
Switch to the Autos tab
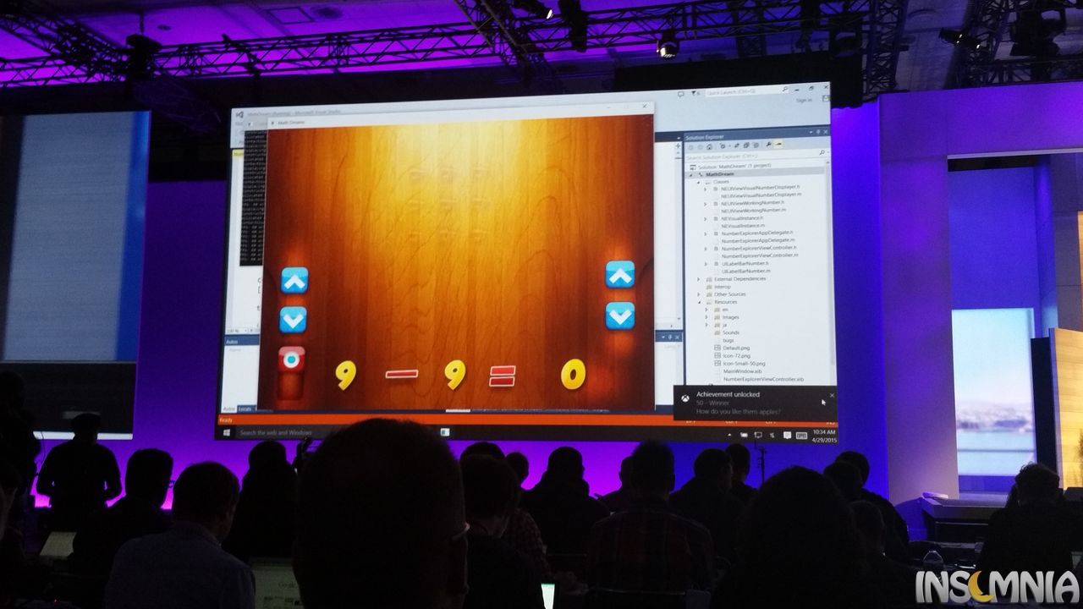pos(228,408)
